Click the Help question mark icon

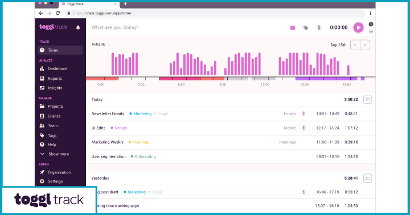(42, 144)
